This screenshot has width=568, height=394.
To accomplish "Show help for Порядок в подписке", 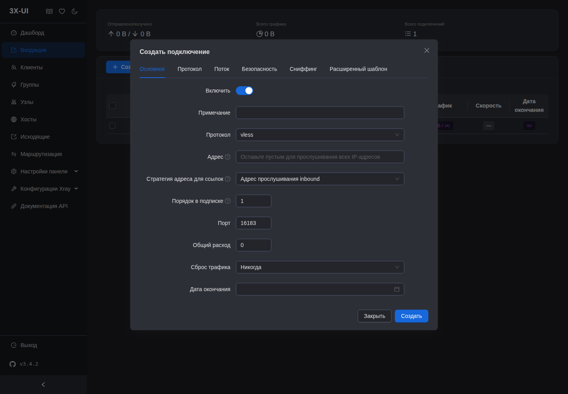I will point(228,201).
